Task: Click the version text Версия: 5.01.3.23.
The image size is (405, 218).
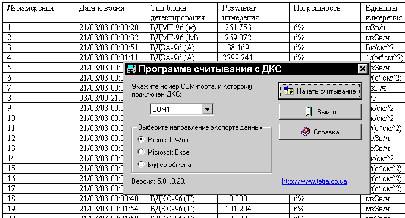Action: click(158, 181)
